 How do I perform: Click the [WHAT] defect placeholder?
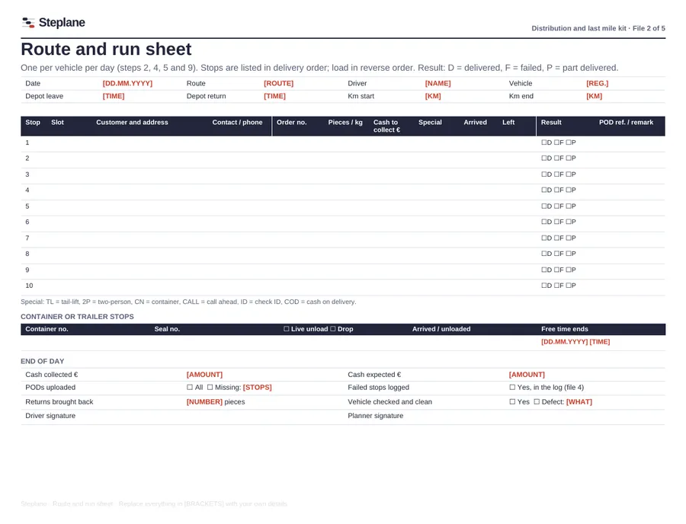tap(579, 401)
